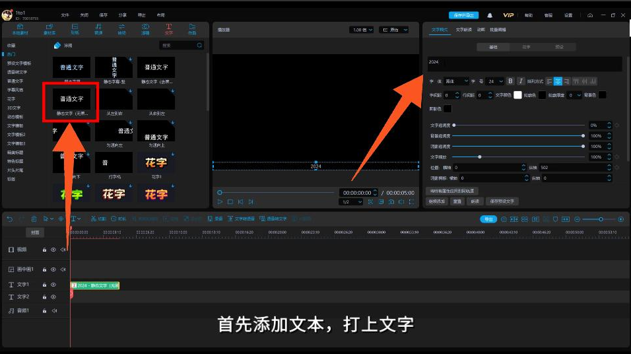Screen dimensions: 631x354
Task: Select the green 2024 text clip on timeline
Action: click(95, 285)
